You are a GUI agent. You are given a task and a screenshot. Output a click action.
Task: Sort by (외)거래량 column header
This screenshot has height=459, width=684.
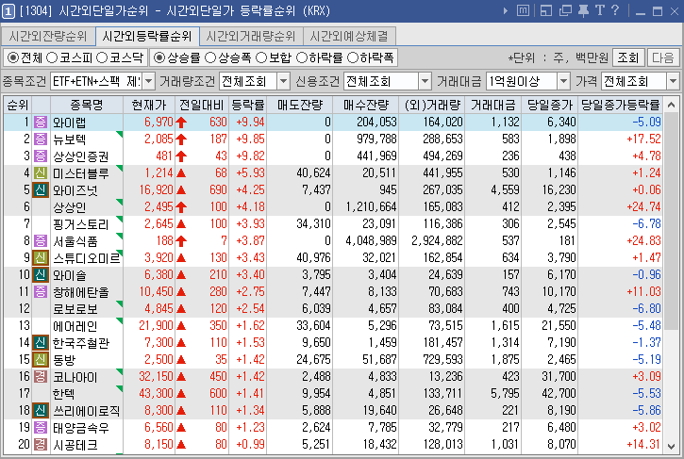(432, 105)
